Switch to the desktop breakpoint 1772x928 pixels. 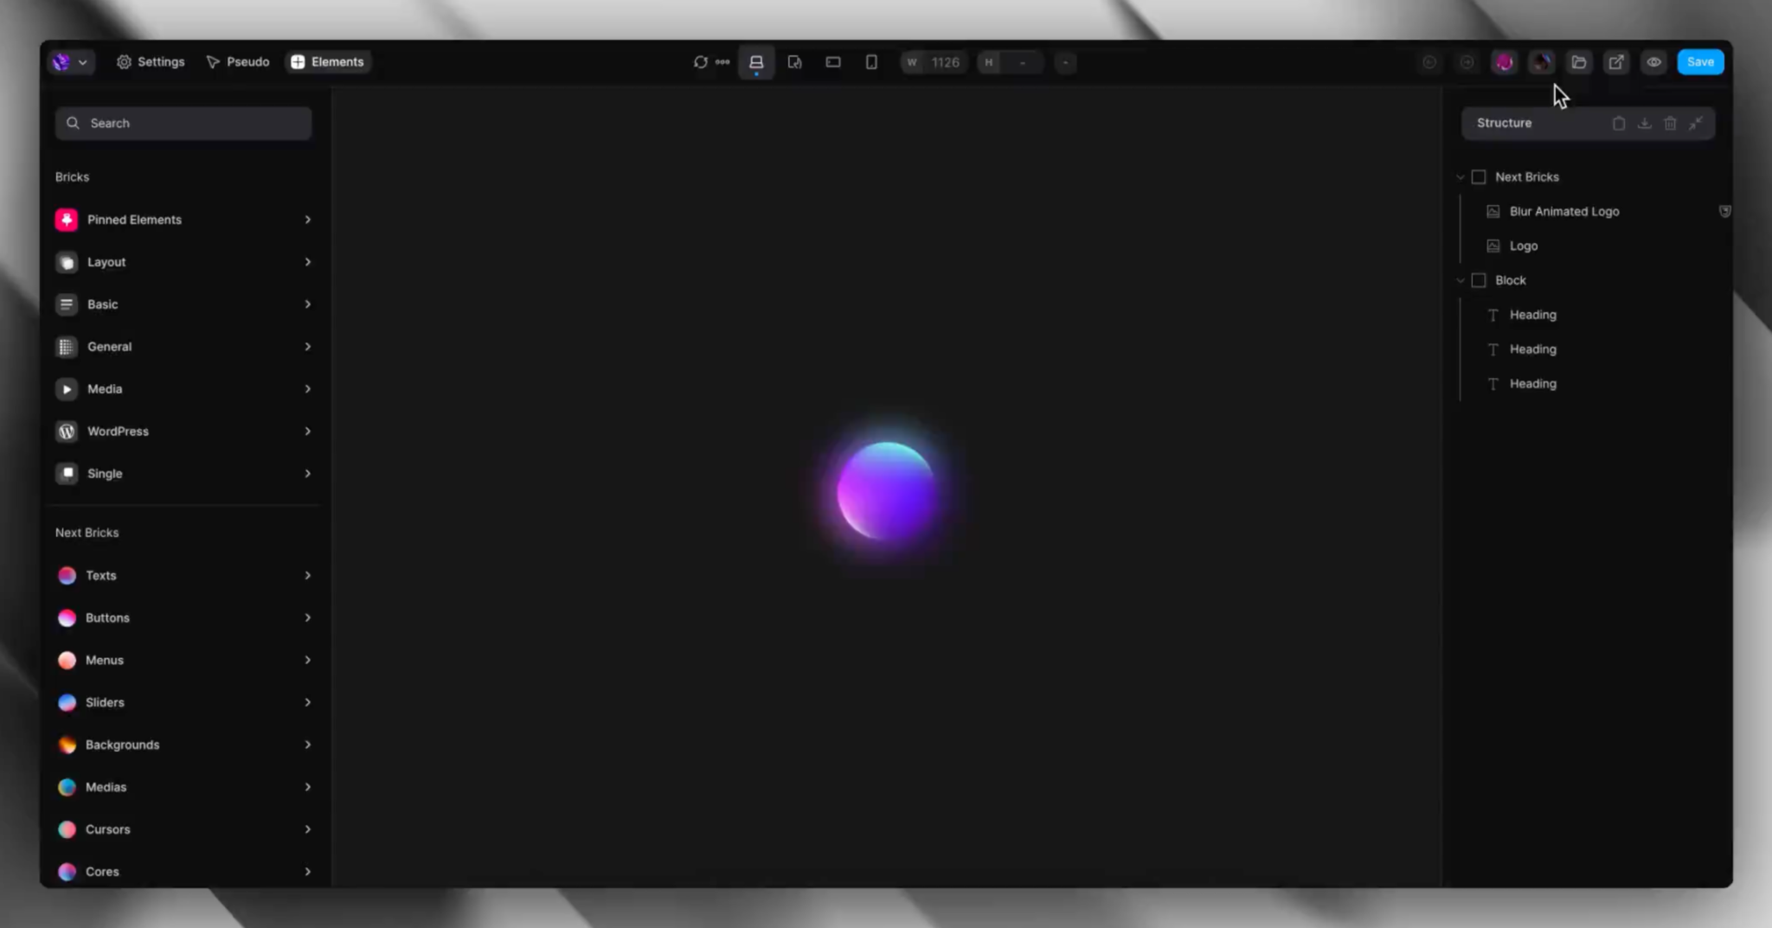(756, 62)
